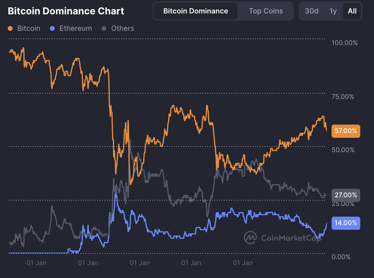
Task: Click the orange 57.00% value badge
Action: coord(346,131)
